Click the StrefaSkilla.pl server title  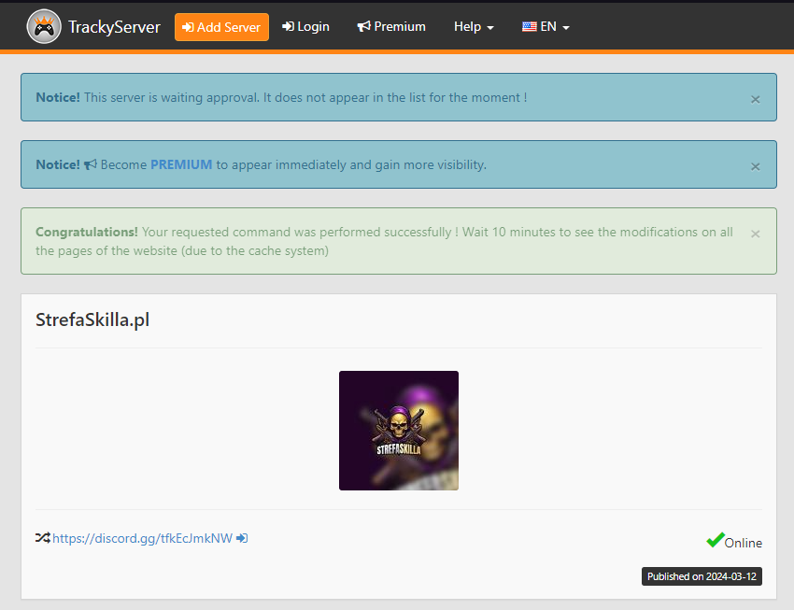(92, 319)
